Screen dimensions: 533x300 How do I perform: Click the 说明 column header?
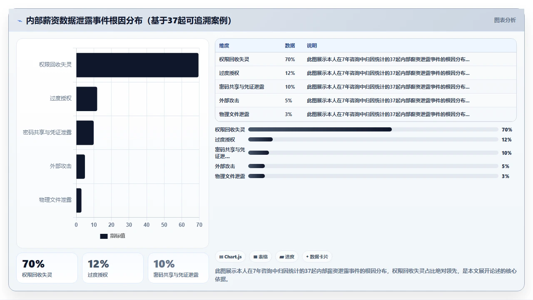click(x=312, y=46)
